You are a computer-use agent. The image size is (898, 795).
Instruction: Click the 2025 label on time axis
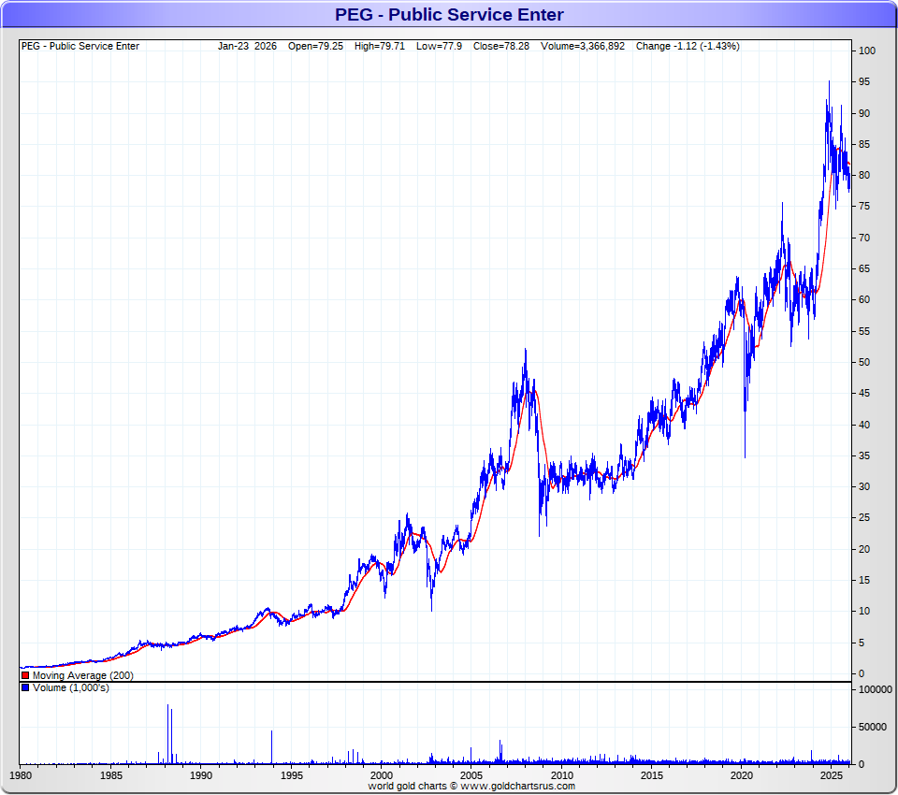831,775
